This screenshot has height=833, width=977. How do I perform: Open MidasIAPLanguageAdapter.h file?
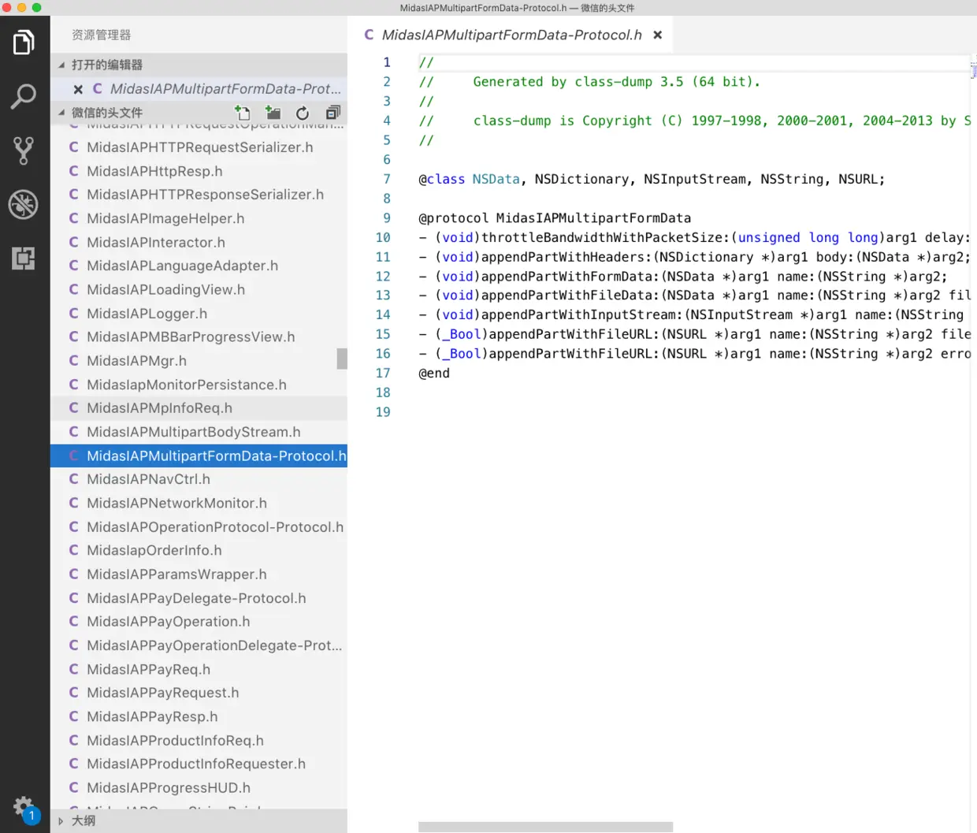coord(199,266)
